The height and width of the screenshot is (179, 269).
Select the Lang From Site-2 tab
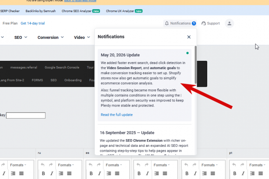tap(12, 80)
